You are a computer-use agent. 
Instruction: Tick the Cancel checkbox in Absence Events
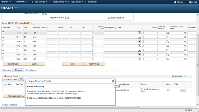[x=169, y=91]
